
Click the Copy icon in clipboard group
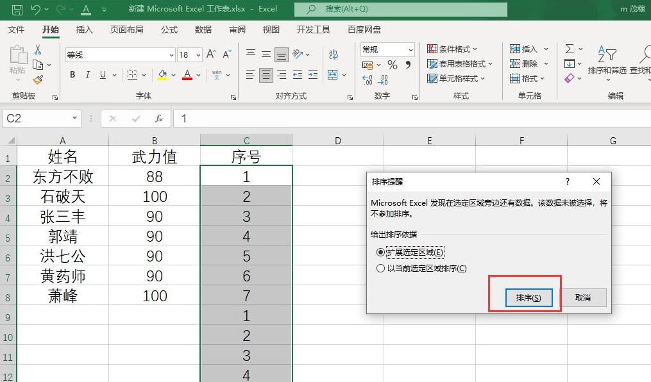tap(38, 65)
